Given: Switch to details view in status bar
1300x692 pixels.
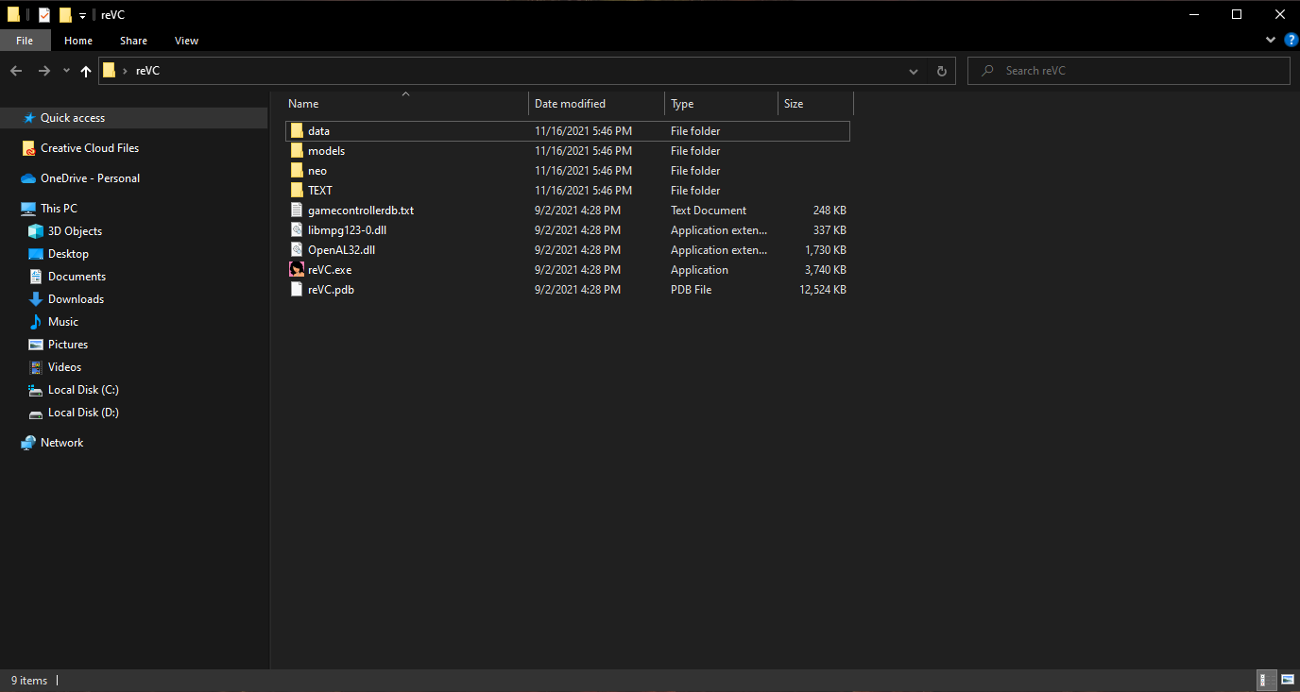Looking at the screenshot, I should coord(1266,680).
